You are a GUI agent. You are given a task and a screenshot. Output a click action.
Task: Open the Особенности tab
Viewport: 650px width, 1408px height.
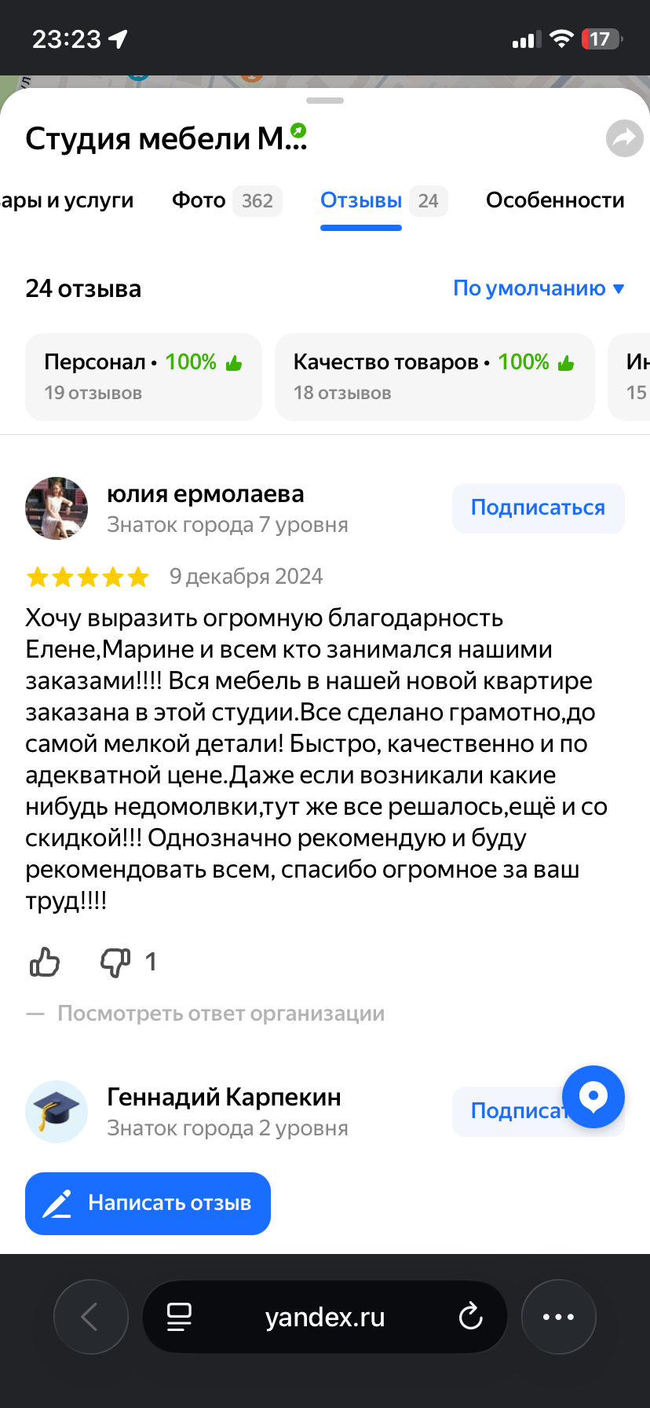[x=555, y=200]
